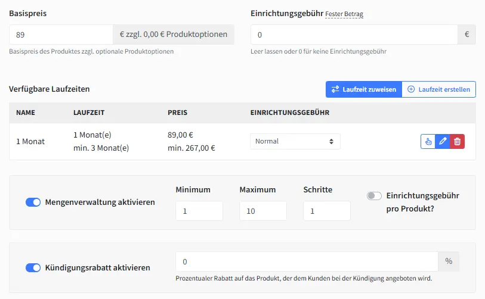Click the 'Basispreis des Produktes' hint text
The height and width of the screenshot is (299, 485).
pyautogui.click(x=91, y=52)
